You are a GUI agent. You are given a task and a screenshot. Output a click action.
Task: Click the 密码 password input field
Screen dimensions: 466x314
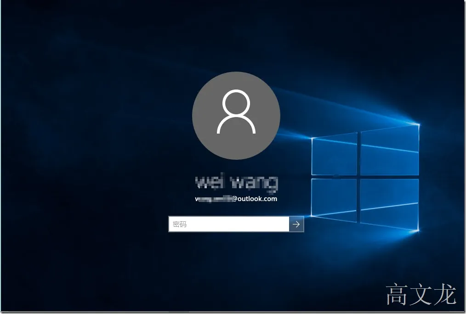[229, 224]
